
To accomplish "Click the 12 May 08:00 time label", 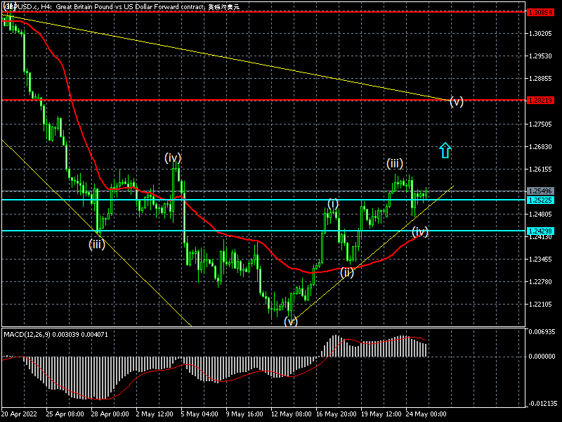I will [292, 414].
